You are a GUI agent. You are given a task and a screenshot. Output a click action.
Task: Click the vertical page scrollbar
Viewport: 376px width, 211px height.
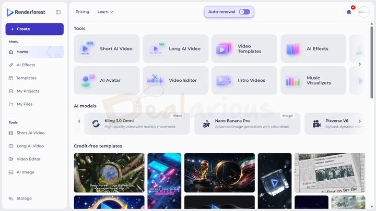point(372,62)
